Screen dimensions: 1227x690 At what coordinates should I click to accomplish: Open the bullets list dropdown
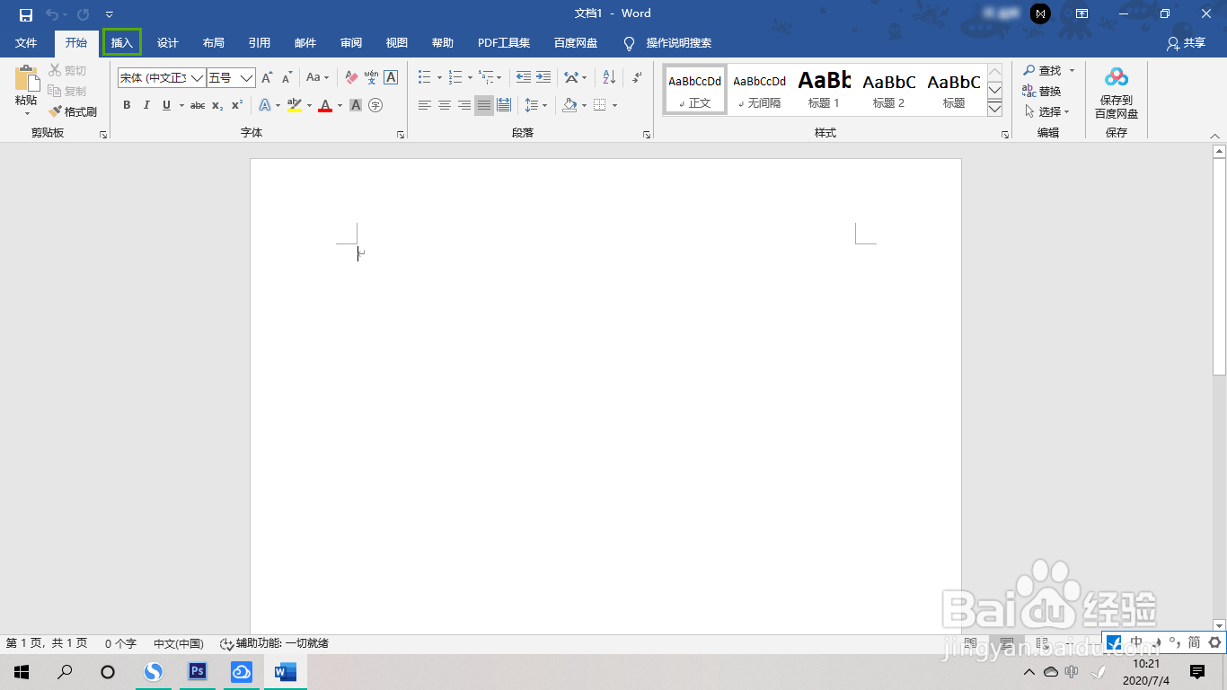439,78
